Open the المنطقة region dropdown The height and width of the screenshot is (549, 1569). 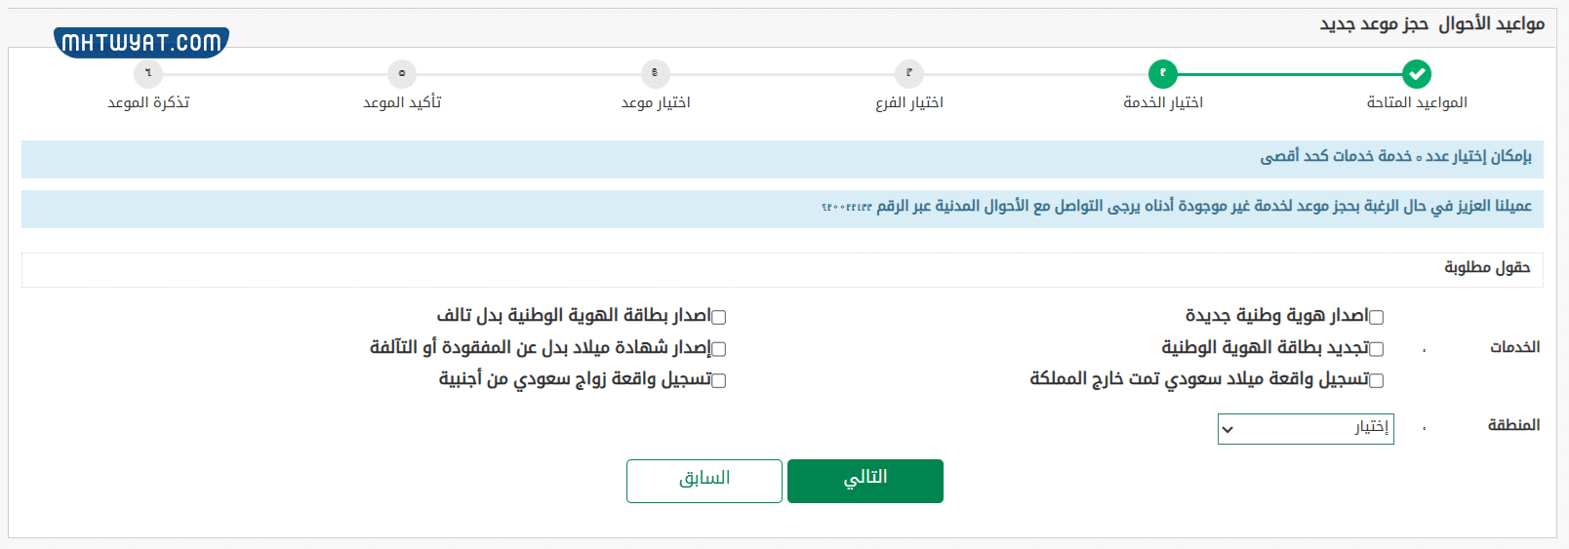(1305, 428)
